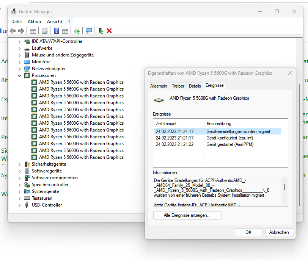This screenshot has width=308, height=260.
Task: Click the Prozessoren category chip icon
Action: click(x=27, y=75)
